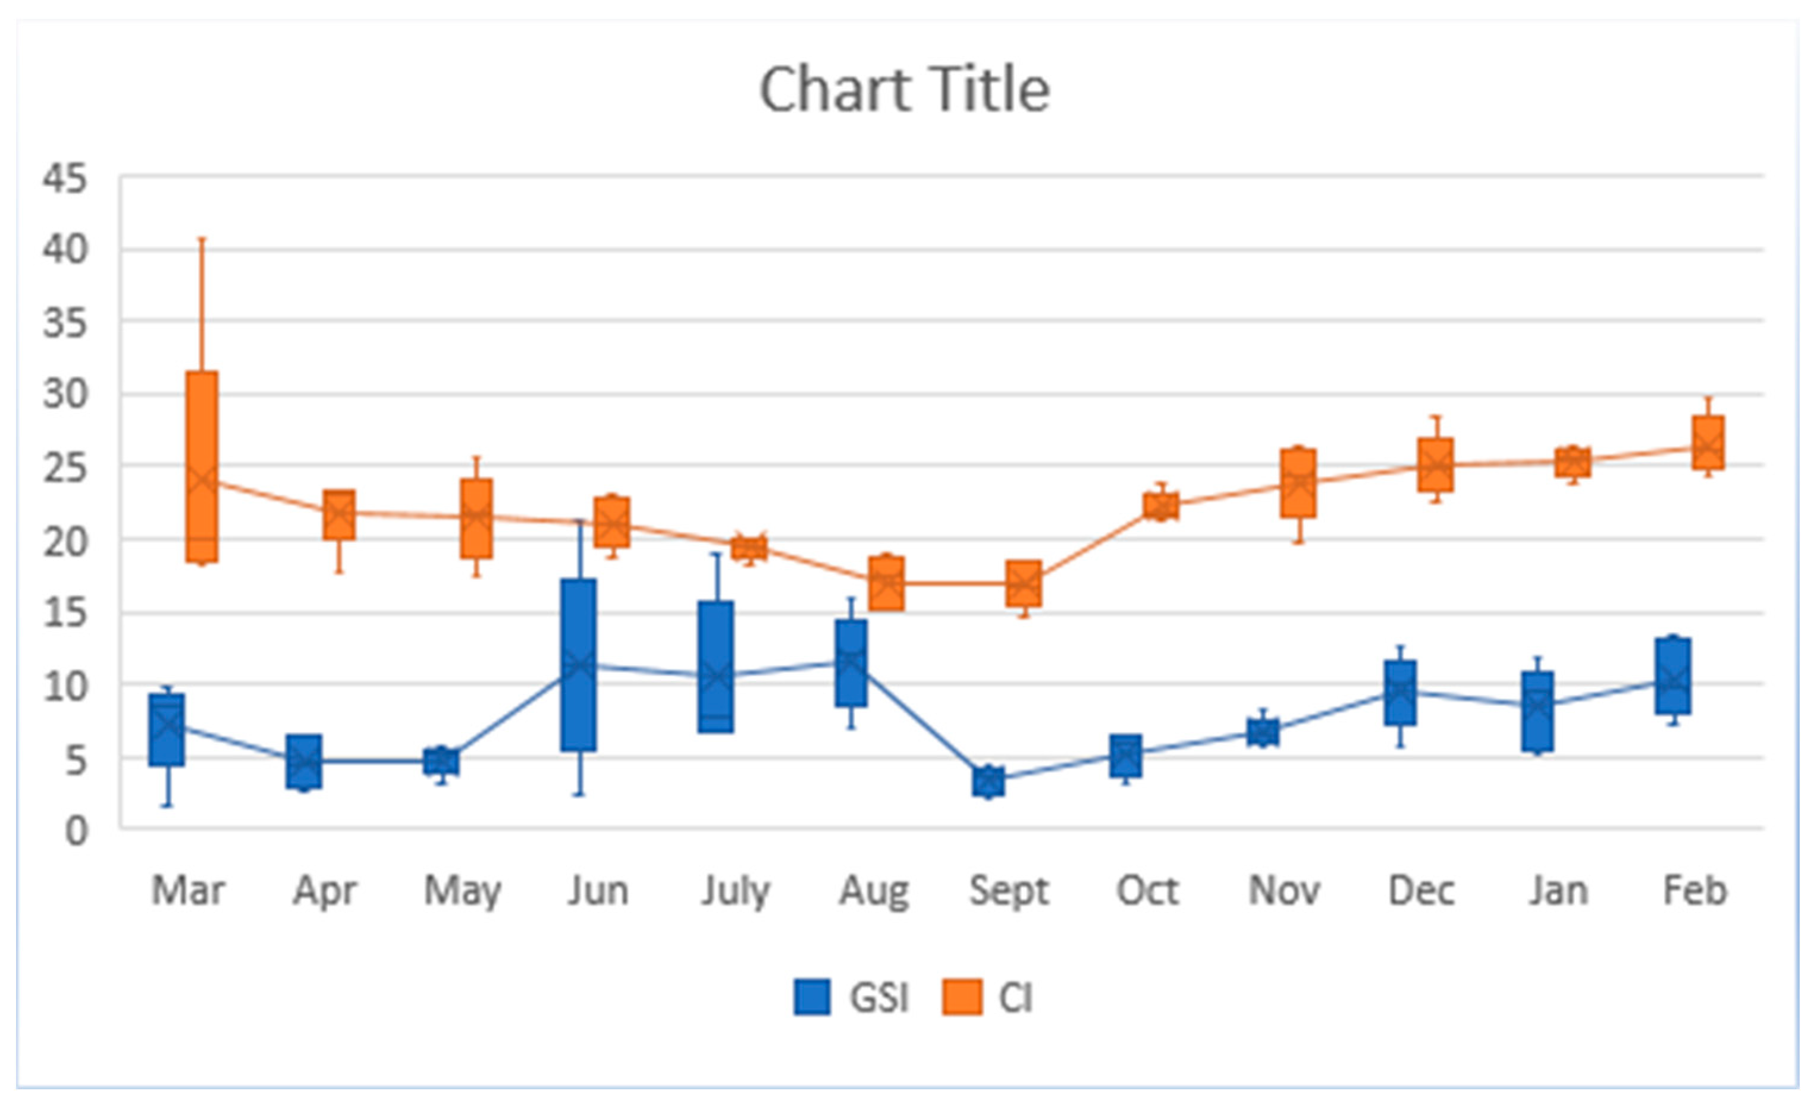
Task: Select the orange CI box for Mar
Action: 202,467
